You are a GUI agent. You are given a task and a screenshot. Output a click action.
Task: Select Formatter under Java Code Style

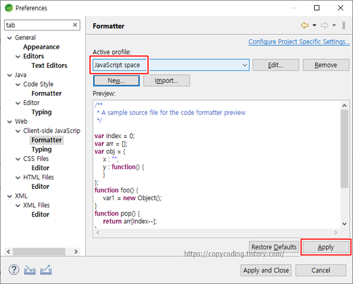(x=46, y=93)
